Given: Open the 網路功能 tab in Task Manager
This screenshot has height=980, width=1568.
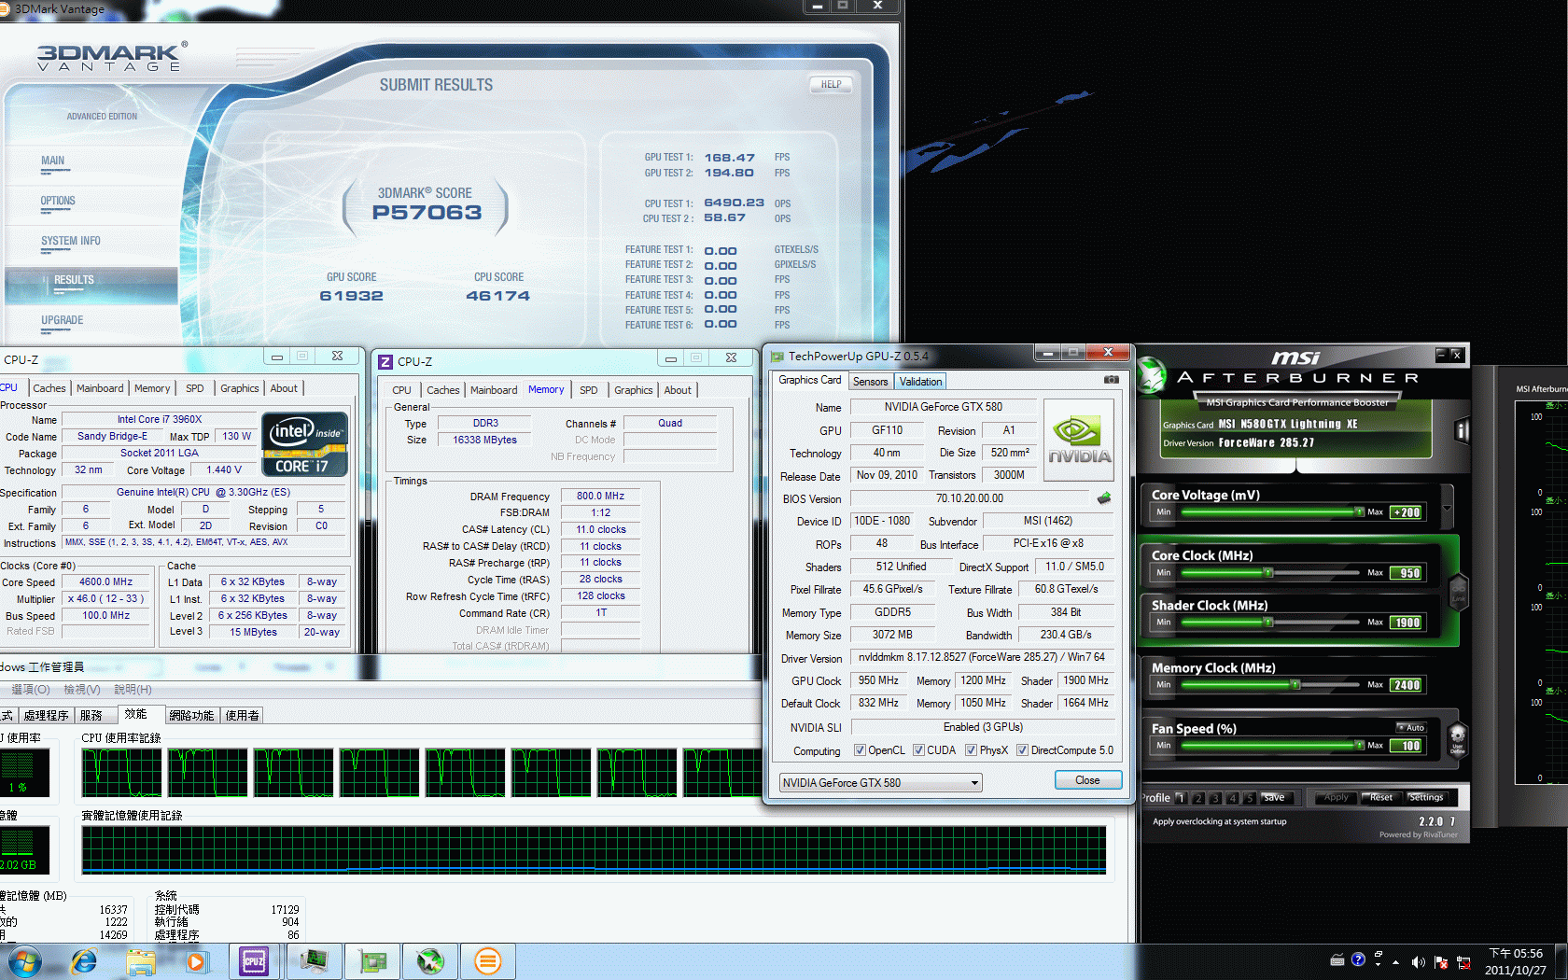Looking at the screenshot, I should click(191, 715).
